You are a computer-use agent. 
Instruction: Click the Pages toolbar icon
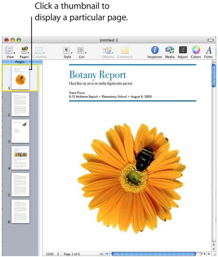tap(24, 50)
